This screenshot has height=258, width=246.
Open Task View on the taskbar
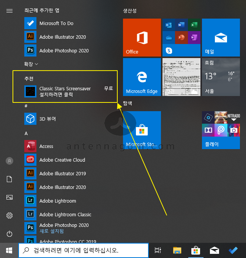click(158, 250)
